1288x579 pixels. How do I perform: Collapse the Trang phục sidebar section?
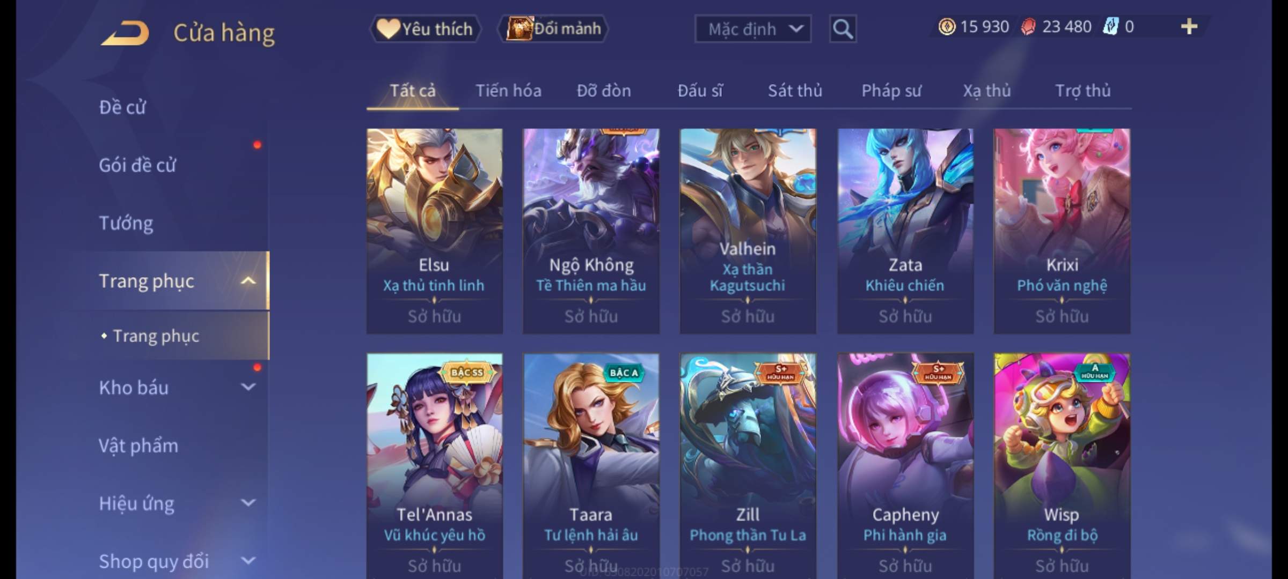tap(248, 281)
